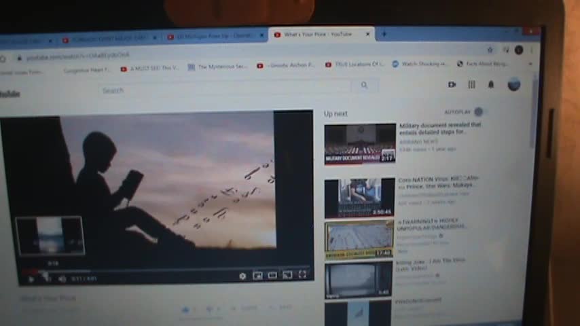
Task: Toggle the Autoplay switch
Action: [479, 112]
